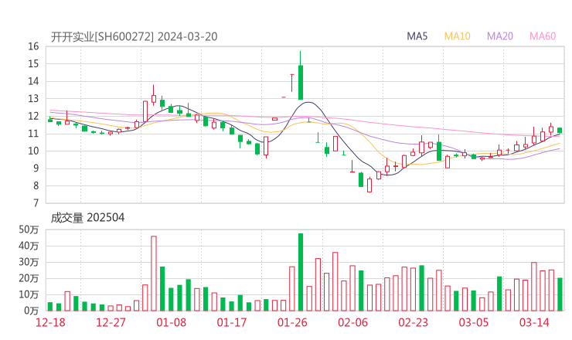
Task: Click the 01-17 date axis label
Action: (232, 322)
